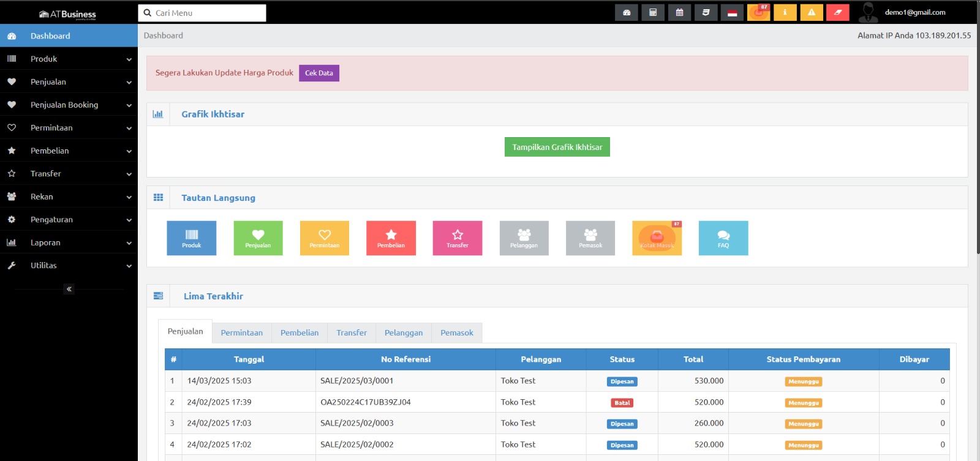This screenshot has width=980, height=461.
Task: Expand the Penjualan Booking sidebar menu
Action: (69, 105)
